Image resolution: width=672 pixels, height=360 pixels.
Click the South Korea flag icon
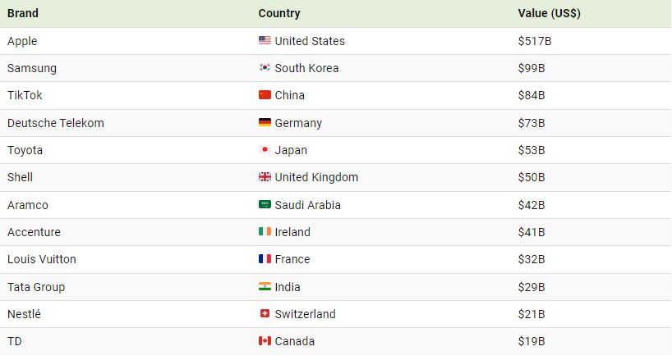tap(265, 68)
